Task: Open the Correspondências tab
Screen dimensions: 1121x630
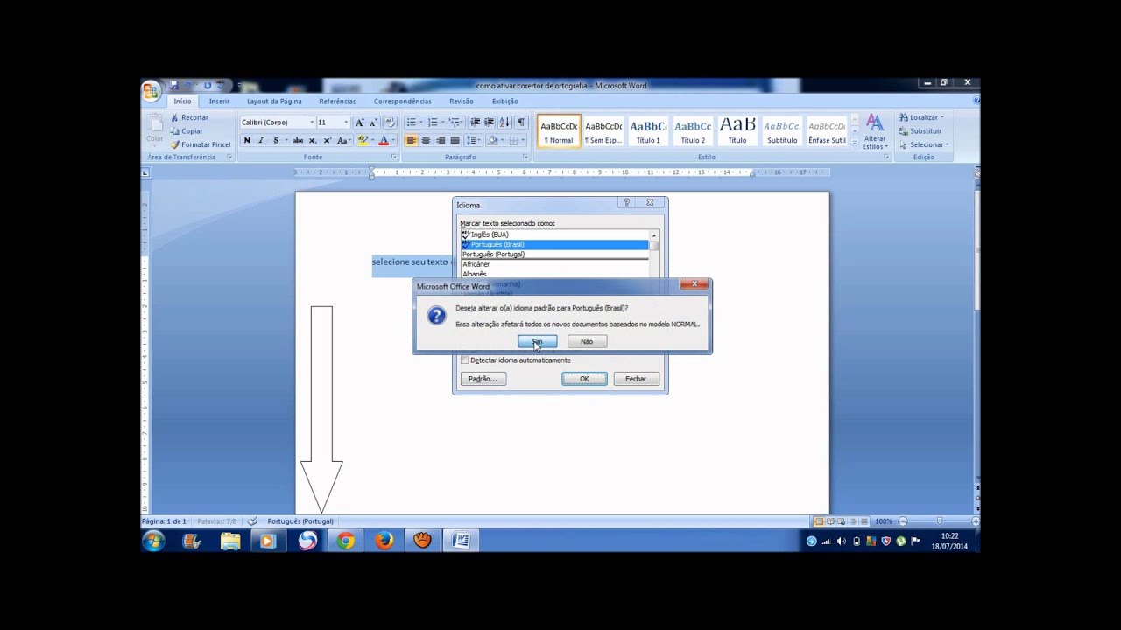Action: (x=402, y=101)
